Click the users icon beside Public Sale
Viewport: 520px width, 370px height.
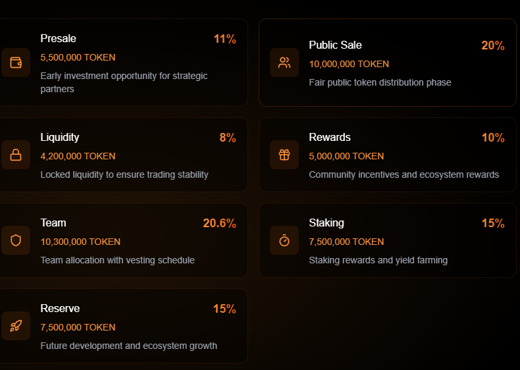284,63
